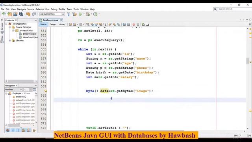The image size is (252, 142).
Task: Minimize the Navigator panel
Action: click(x=35, y=86)
